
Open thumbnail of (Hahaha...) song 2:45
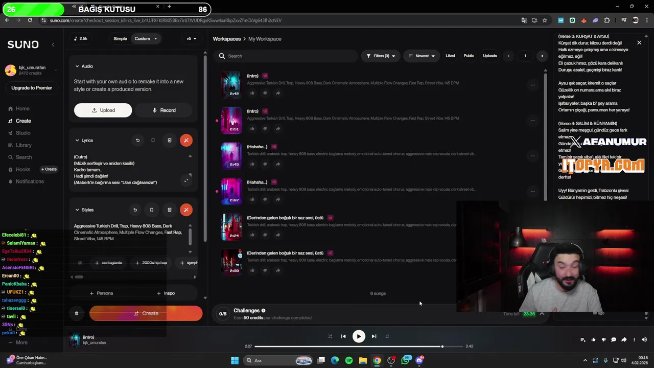click(231, 155)
